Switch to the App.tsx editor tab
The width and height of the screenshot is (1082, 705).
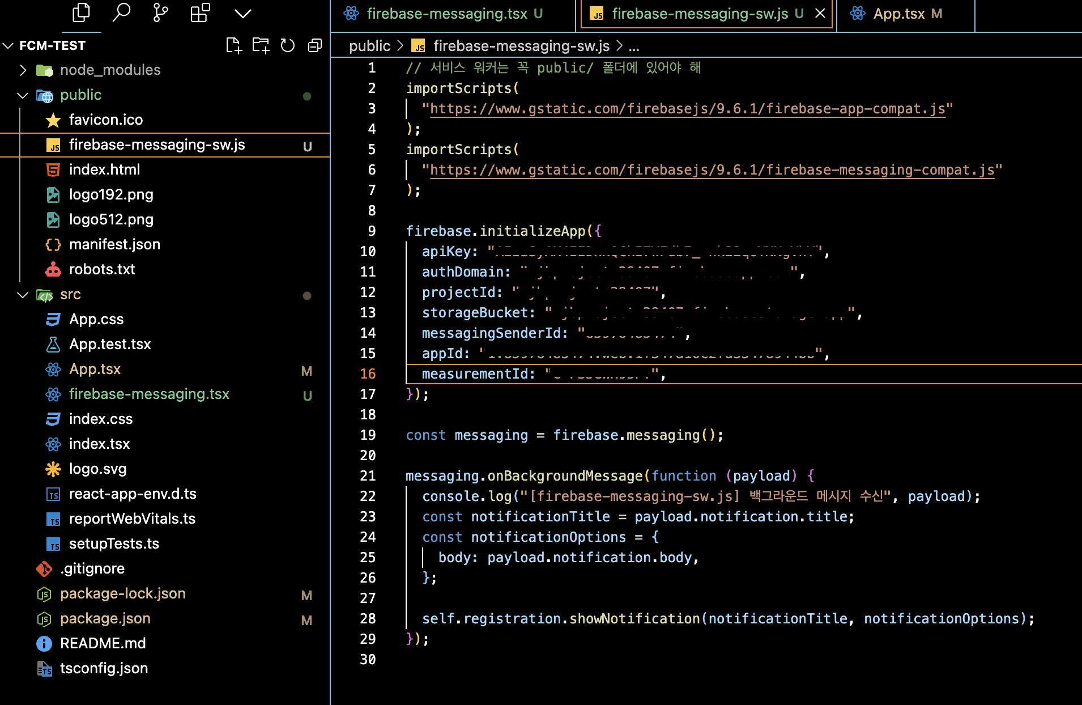[906, 14]
